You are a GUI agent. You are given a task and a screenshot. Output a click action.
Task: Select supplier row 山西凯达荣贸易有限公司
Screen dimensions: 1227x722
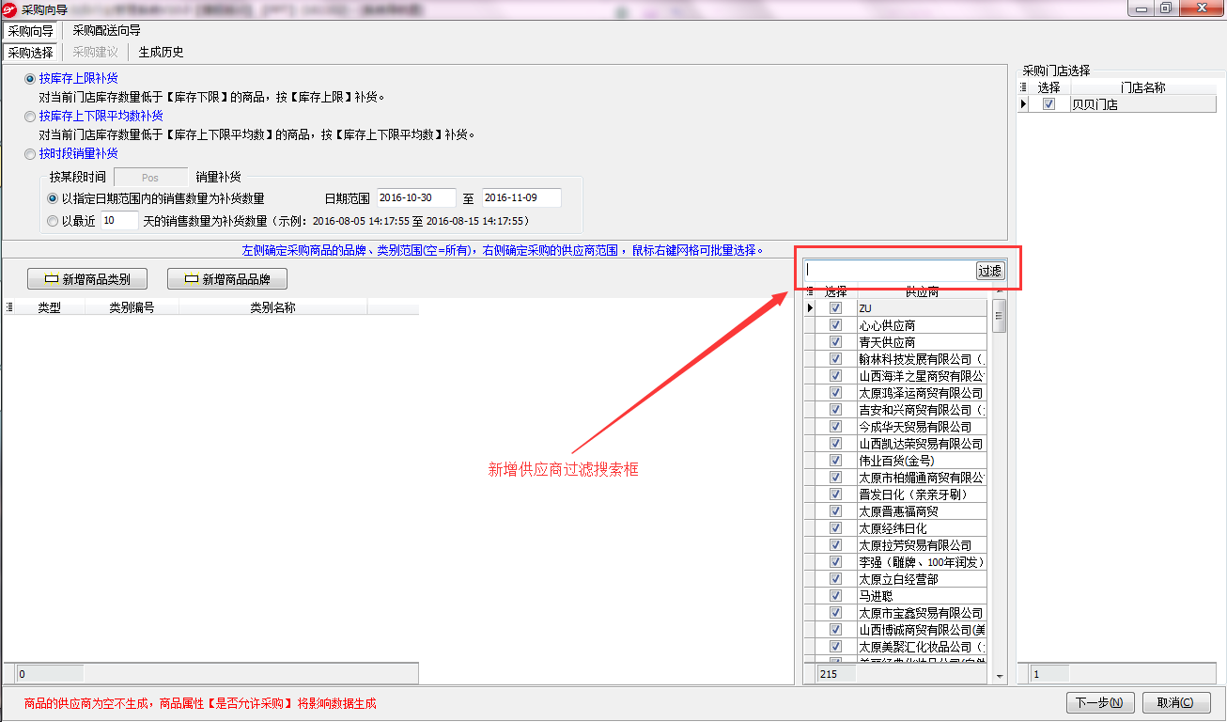[921, 444]
